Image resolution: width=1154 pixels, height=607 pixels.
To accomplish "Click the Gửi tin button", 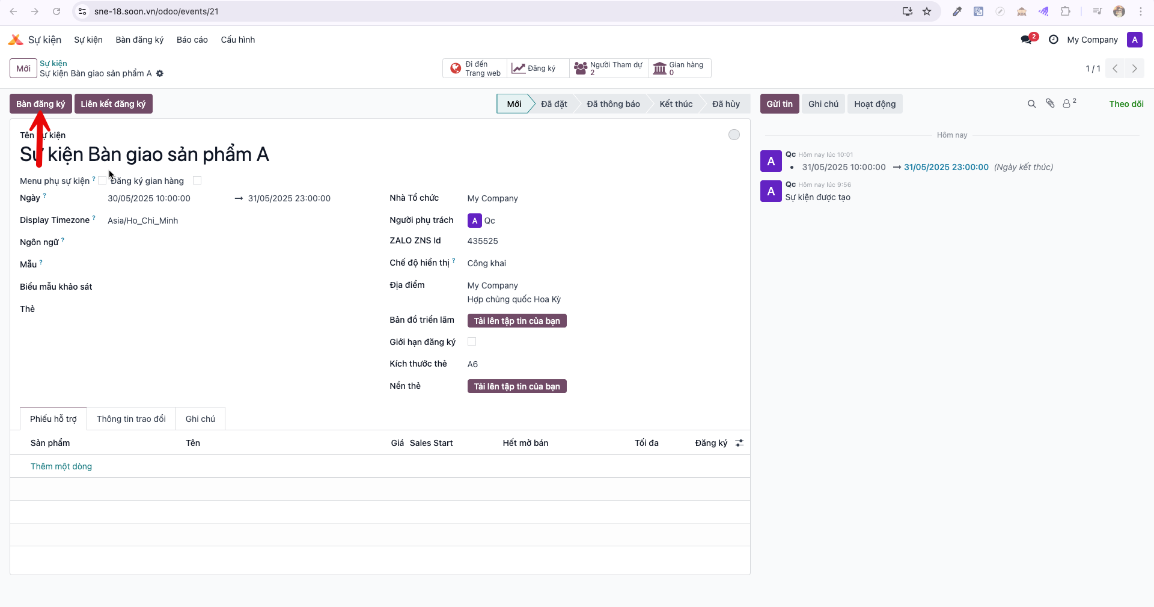I will tap(780, 104).
